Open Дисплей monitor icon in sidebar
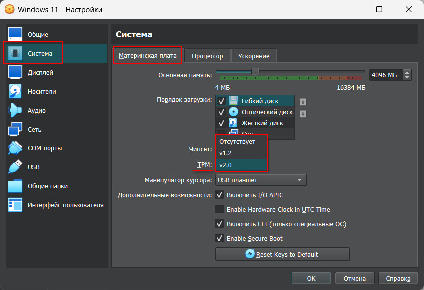The width and height of the screenshot is (424, 290). (x=15, y=72)
